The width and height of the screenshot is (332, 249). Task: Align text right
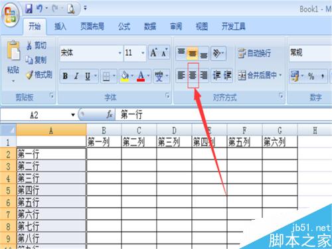point(204,76)
